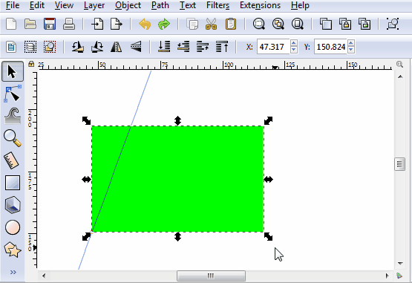Increase the X coordinate value
Screen dimensions: 412x283
294,43
